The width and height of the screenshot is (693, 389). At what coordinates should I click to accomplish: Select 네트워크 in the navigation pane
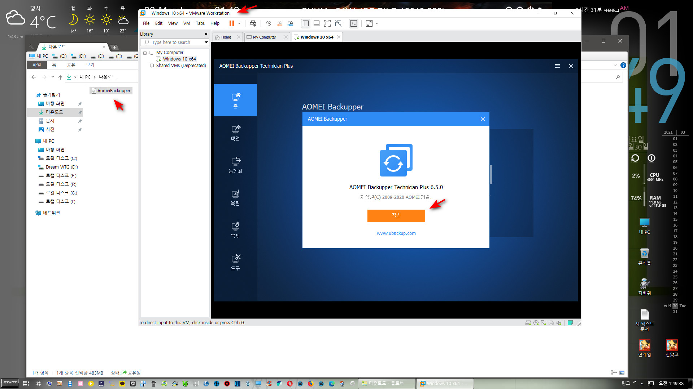pos(51,213)
